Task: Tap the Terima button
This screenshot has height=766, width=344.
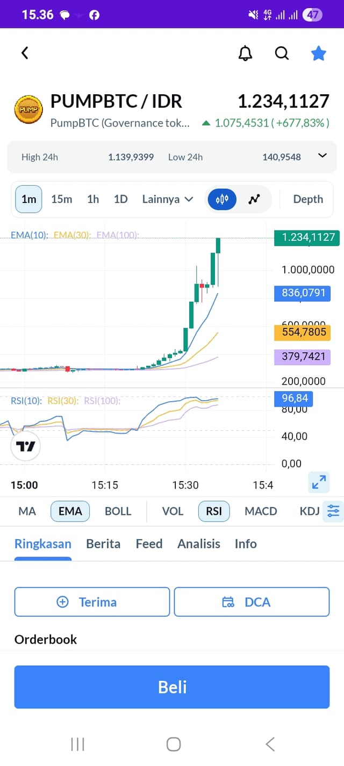Action: click(92, 602)
